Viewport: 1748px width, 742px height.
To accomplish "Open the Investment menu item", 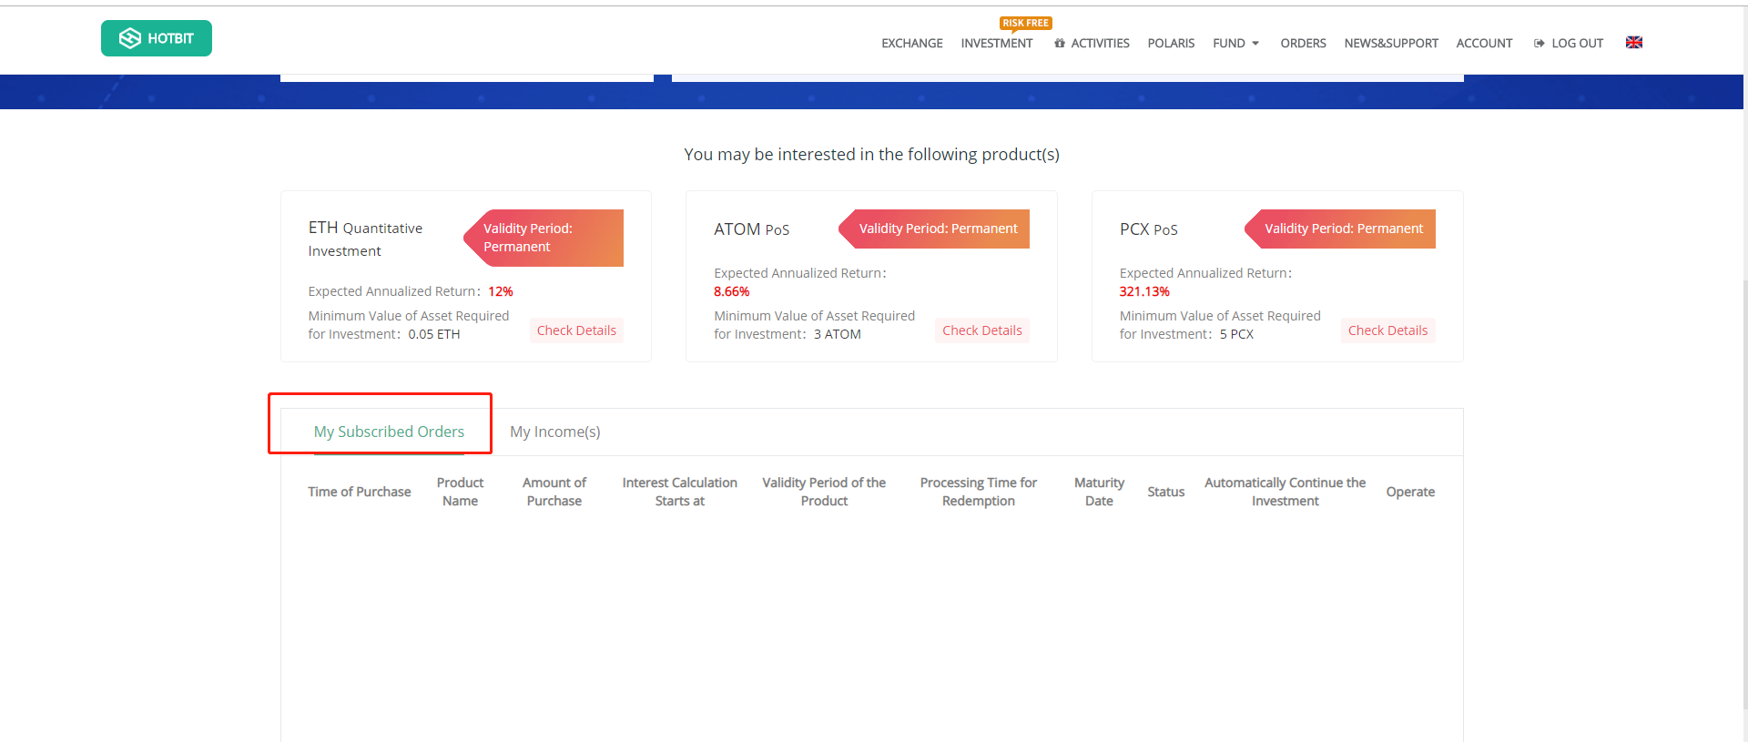I will click(997, 43).
